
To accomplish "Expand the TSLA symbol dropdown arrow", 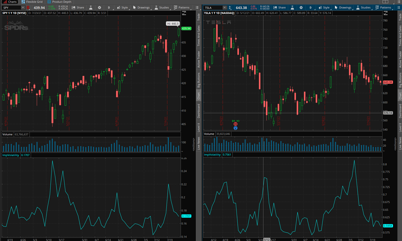I will (x=225, y=7).
